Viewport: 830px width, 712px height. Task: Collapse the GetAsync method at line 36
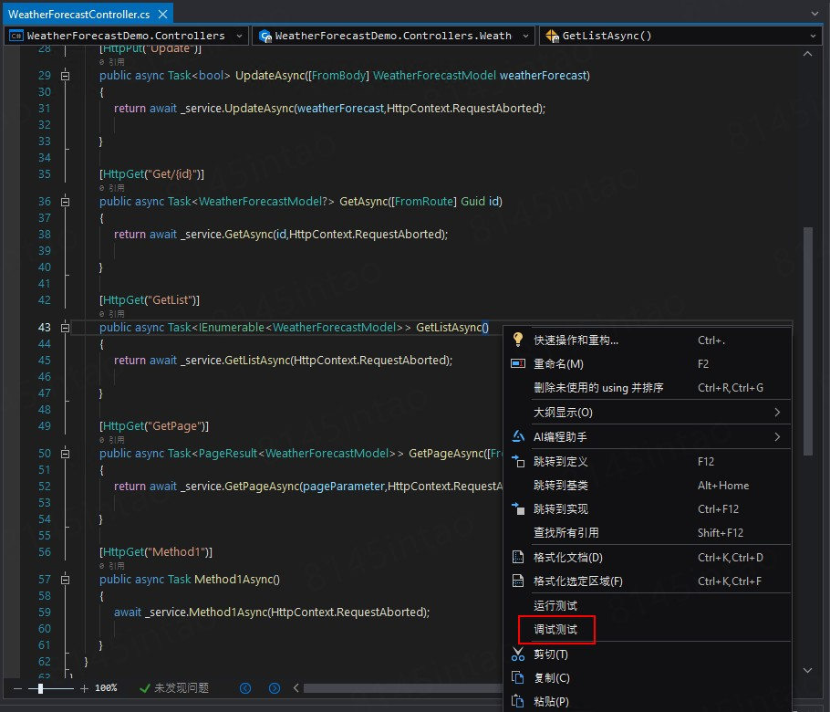tap(65, 202)
